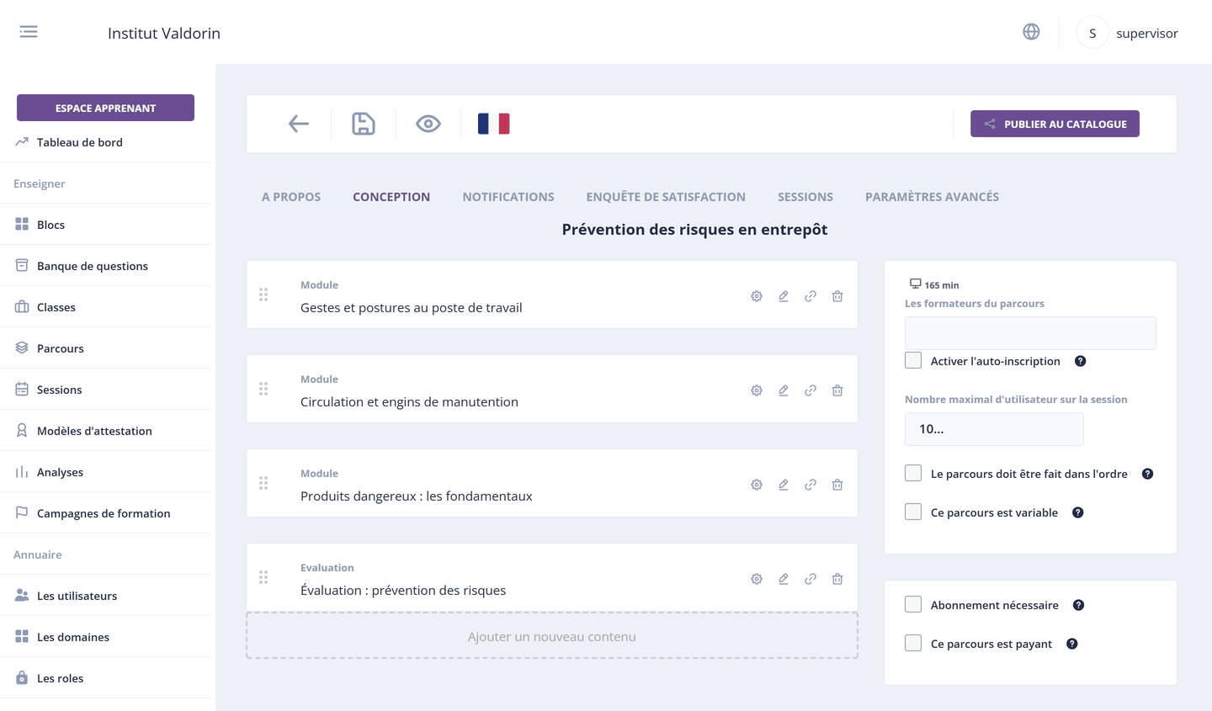Select the SESSIONS tab

805,197
